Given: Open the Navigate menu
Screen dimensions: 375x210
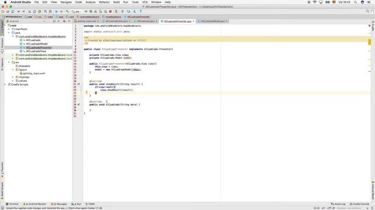Looking at the screenshot, I should tap(66, 2).
